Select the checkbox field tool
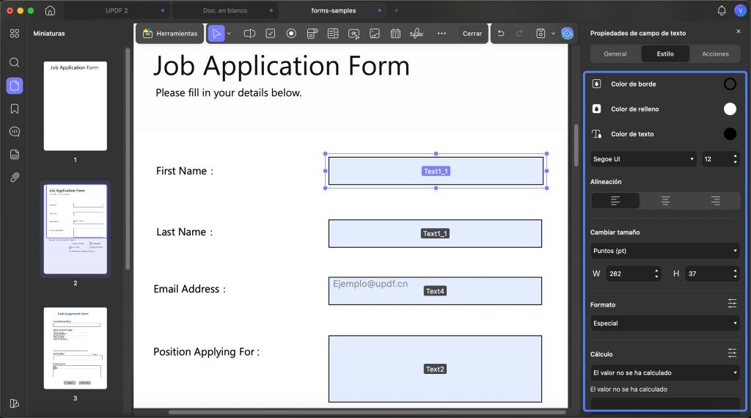 271,34
